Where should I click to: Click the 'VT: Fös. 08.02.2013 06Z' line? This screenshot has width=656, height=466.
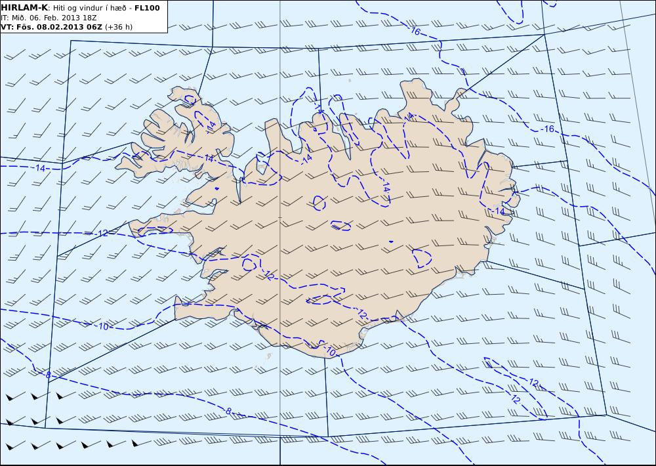(51, 27)
